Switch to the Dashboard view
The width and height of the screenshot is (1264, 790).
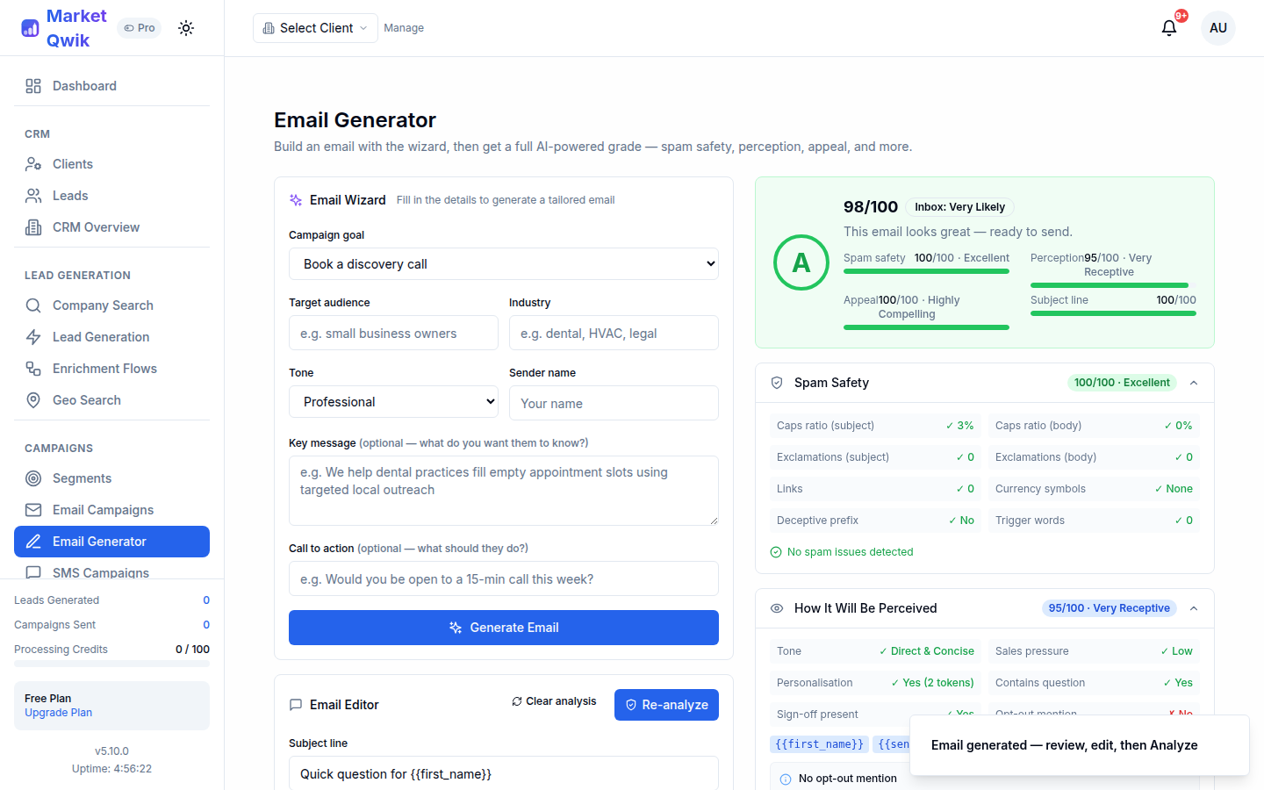(x=84, y=85)
